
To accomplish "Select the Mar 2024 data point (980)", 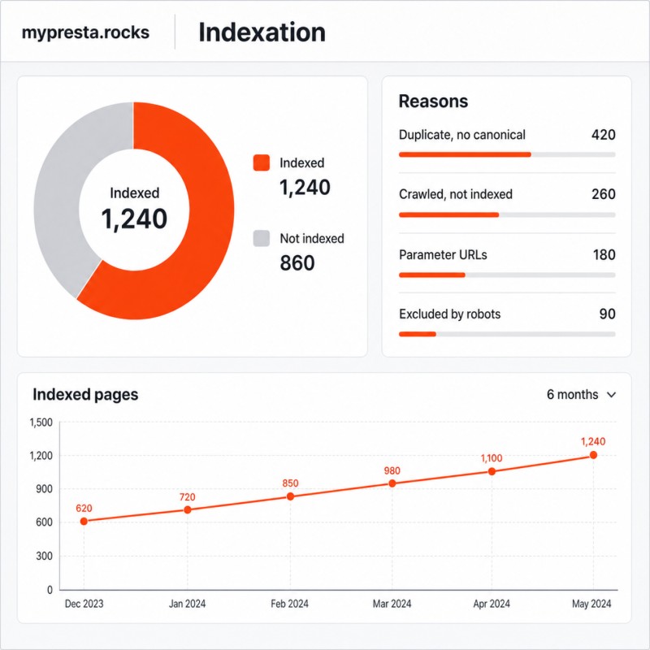I will 392,483.
